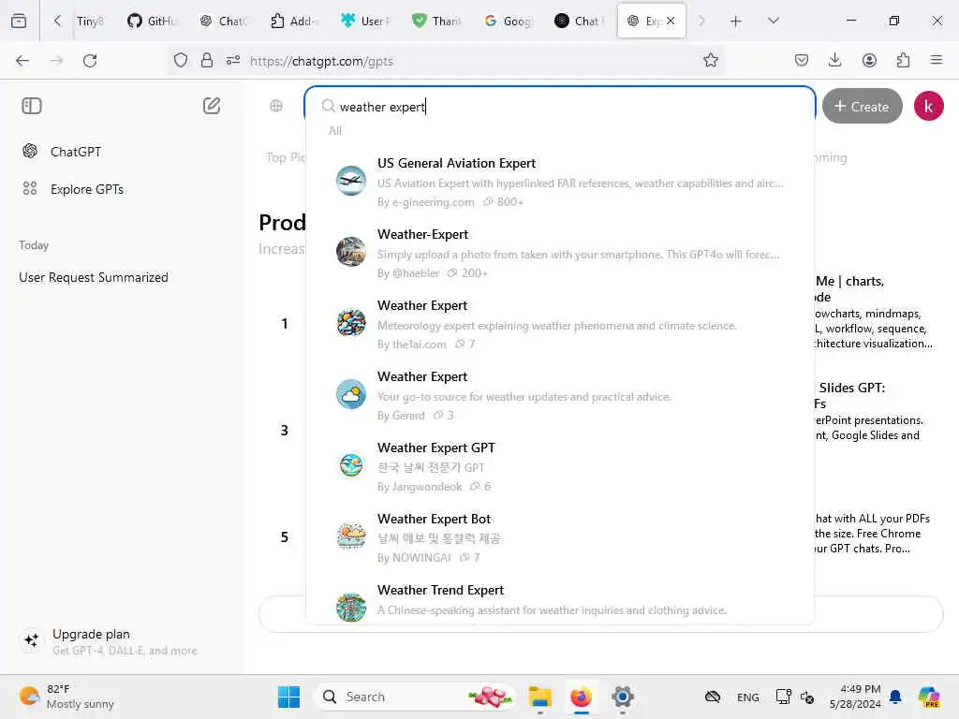Select Weather Expert by Gerard
The height and width of the screenshot is (719, 959).
pyautogui.click(x=560, y=395)
